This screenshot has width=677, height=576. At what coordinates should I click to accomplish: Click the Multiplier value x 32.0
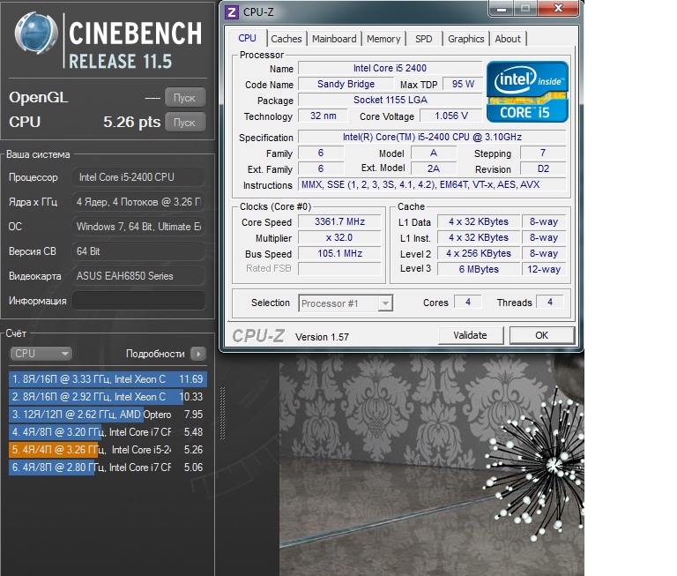[x=339, y=237]
